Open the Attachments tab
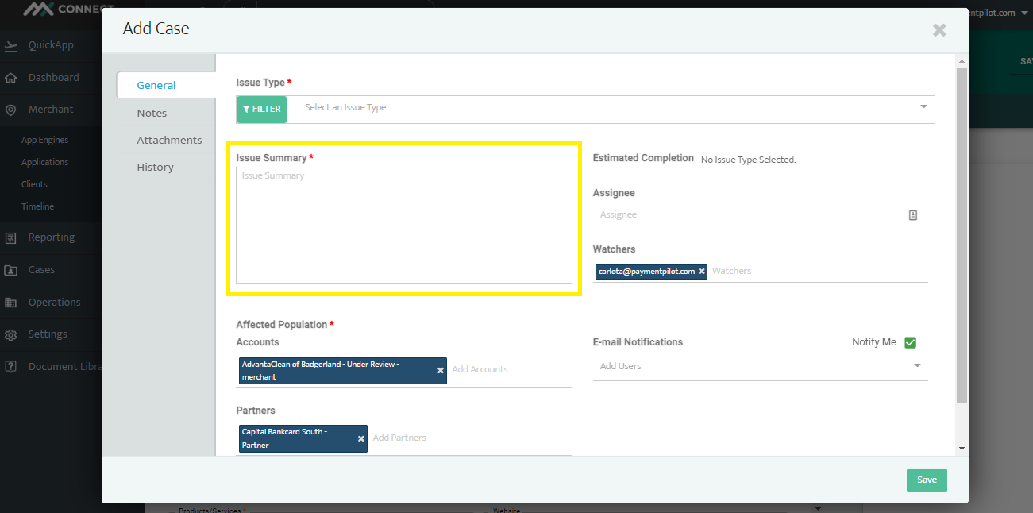The width and height of the screenshot is (1033, 513). (x=169, y=140)
